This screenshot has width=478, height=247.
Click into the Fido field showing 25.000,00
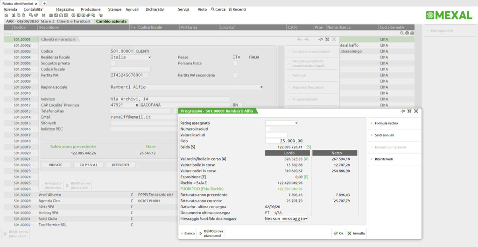[x=284, y=141]
